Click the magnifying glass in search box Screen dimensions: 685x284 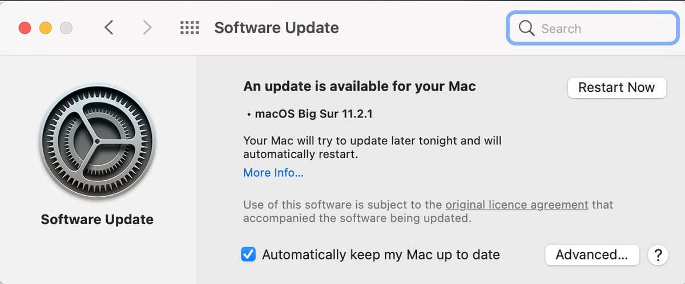[x=526, y=29]
